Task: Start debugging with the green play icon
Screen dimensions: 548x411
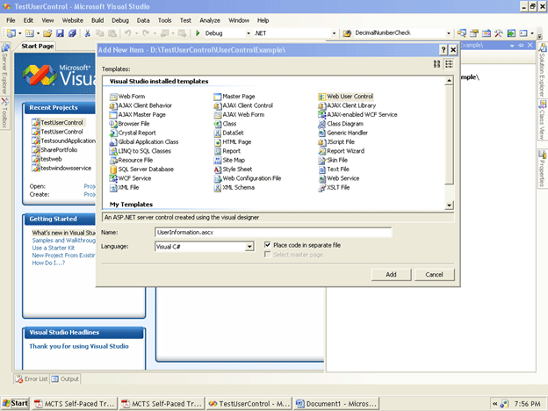Action: click(x=198, y=33)
